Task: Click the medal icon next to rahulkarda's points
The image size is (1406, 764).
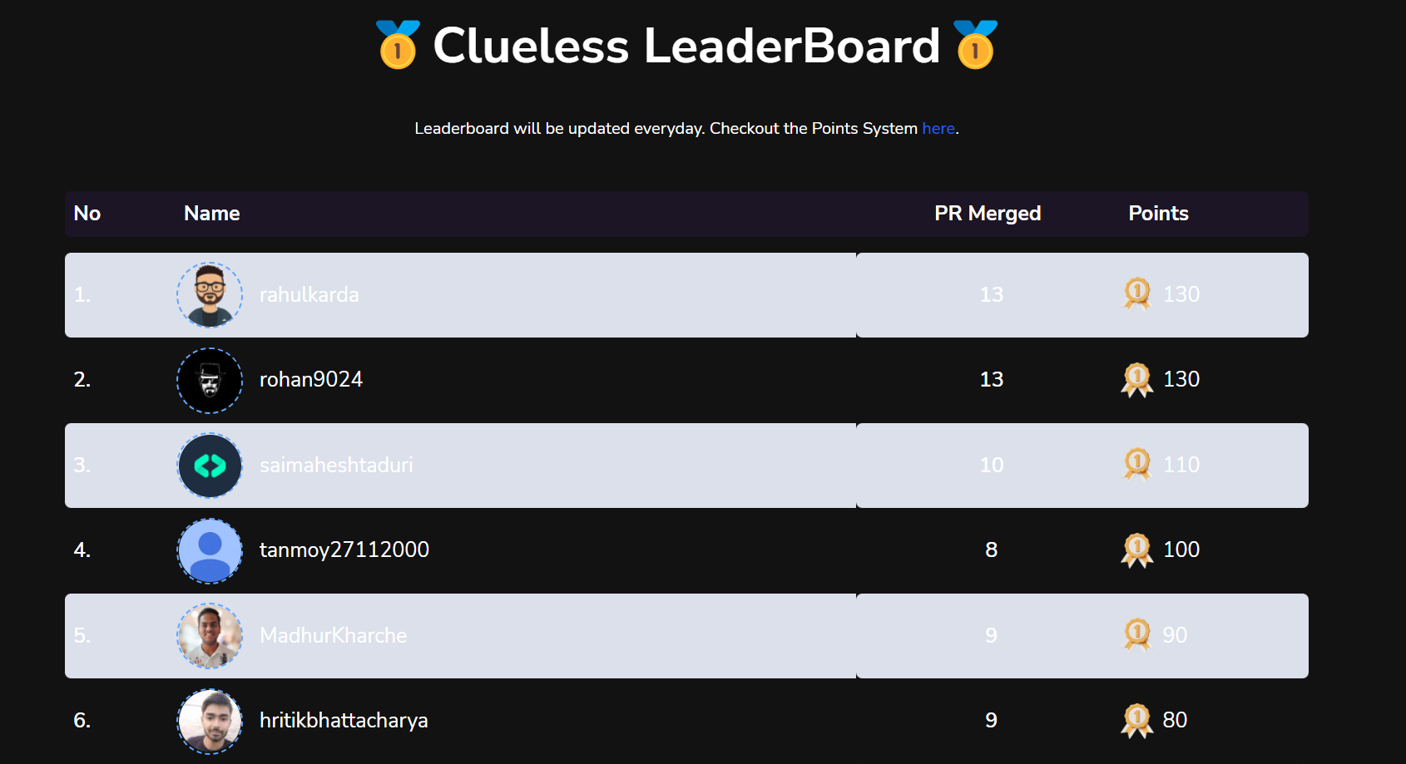Action: [x=1136, y=294]
